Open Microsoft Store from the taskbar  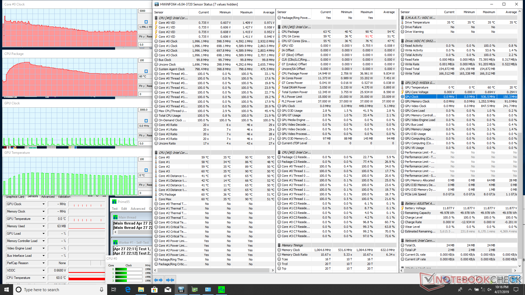(x=154, y=290)
